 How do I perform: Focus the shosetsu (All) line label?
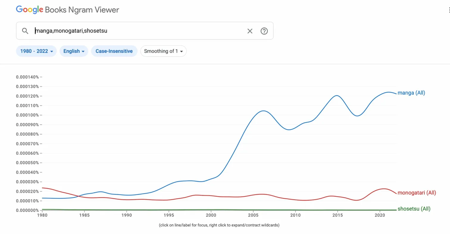[414, 209]
